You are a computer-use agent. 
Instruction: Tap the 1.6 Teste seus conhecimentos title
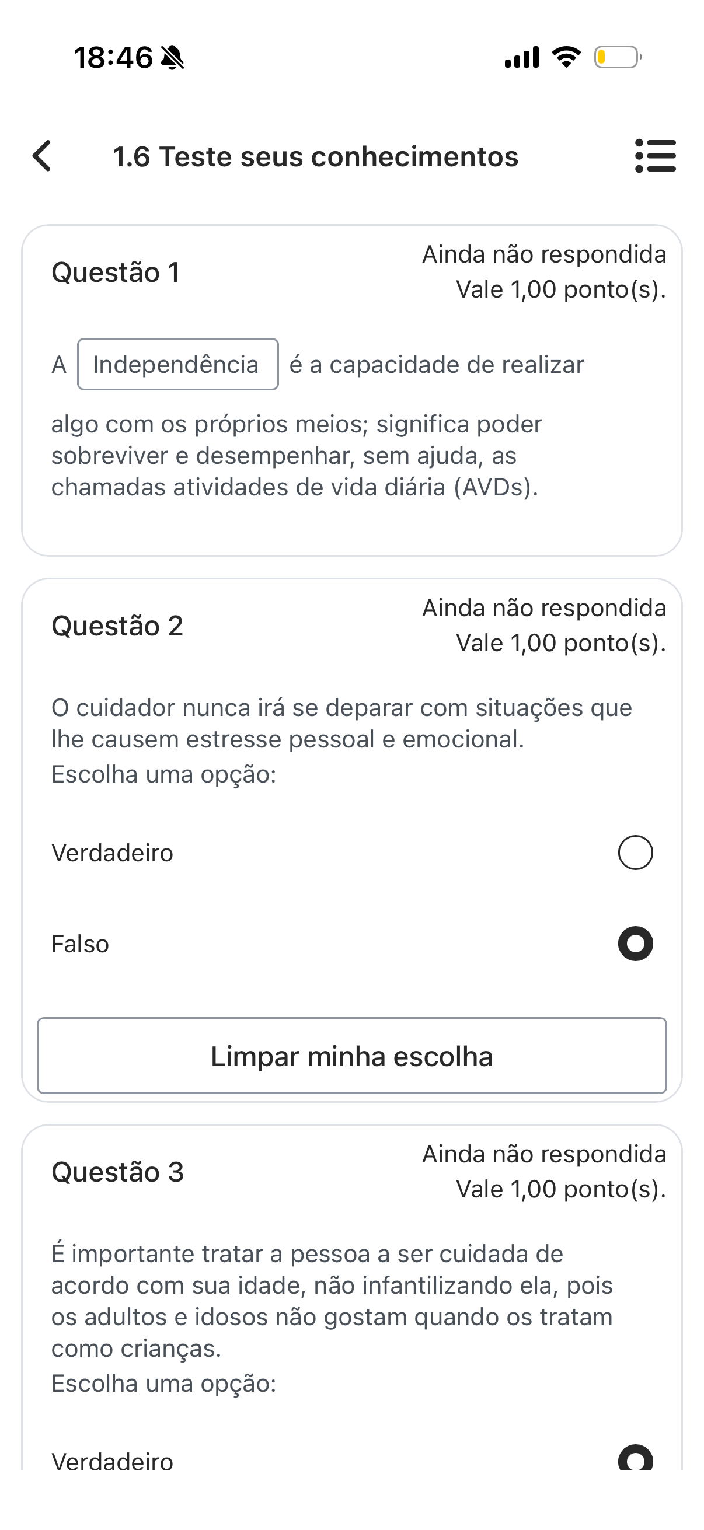[315, 157]
